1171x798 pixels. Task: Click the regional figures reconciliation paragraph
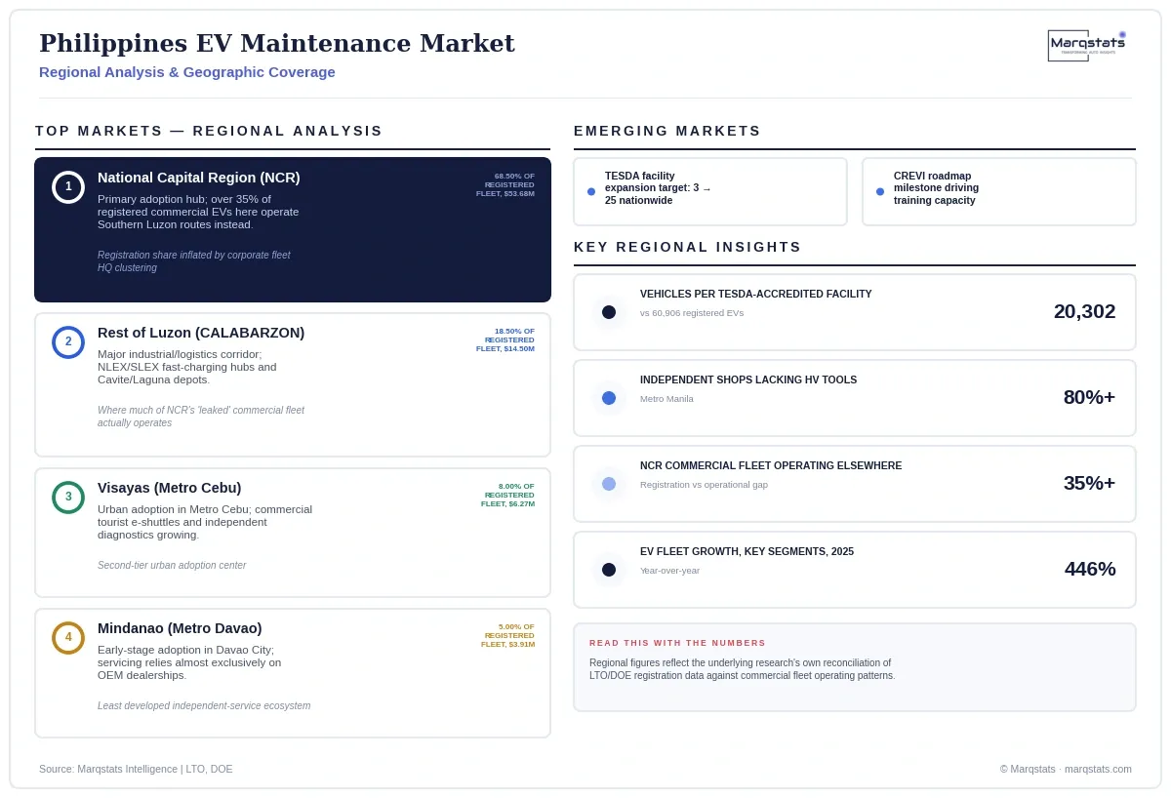coord(742,669)
